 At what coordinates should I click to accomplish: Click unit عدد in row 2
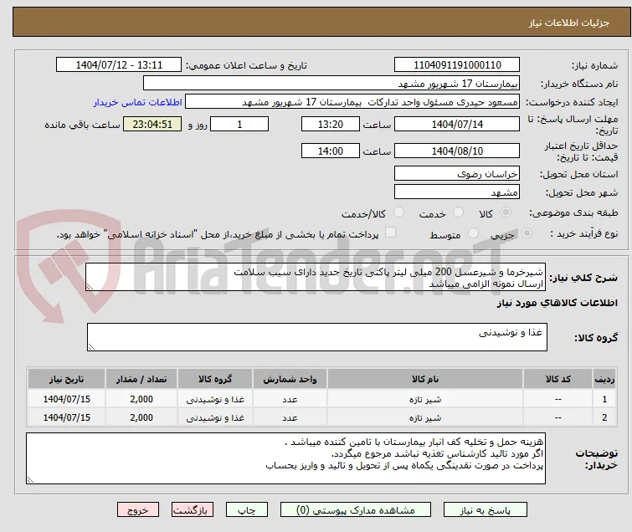(x=290, y=418)
